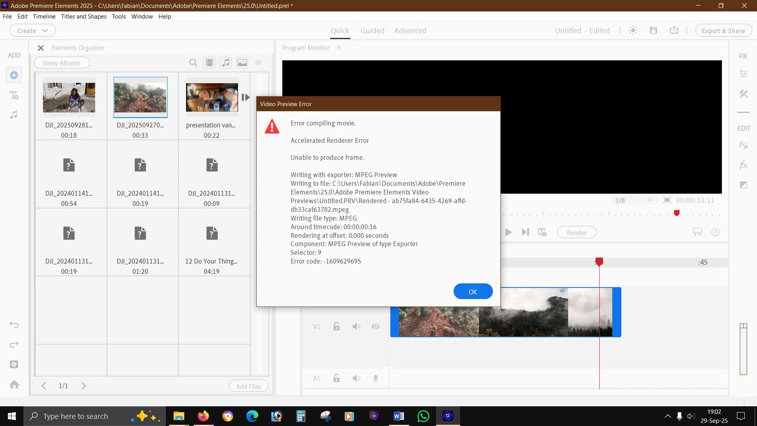This screenshot has height=426, width=757.
Task: Click OK in Video Preview Error dialog
Action: tap(473, 291)
